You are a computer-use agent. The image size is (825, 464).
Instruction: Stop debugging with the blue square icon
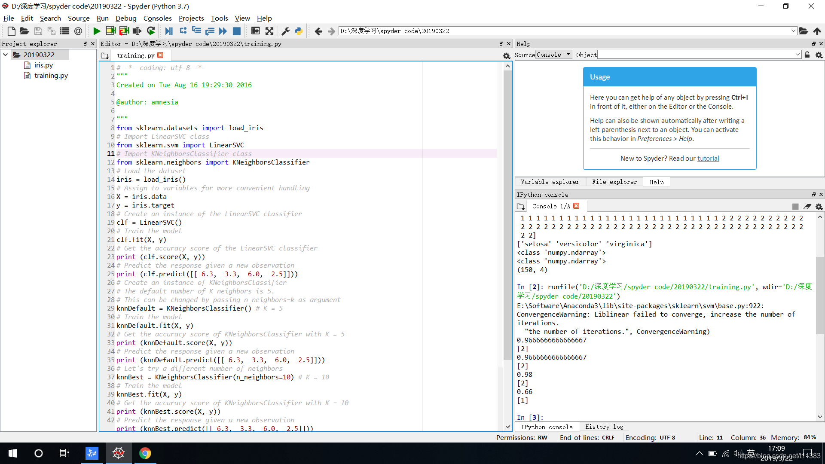point(236,31)
